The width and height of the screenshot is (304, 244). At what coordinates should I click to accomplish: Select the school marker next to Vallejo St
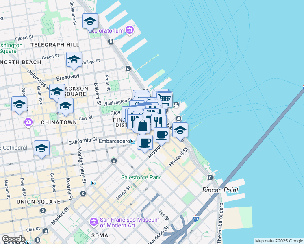(x=74, y=60)
